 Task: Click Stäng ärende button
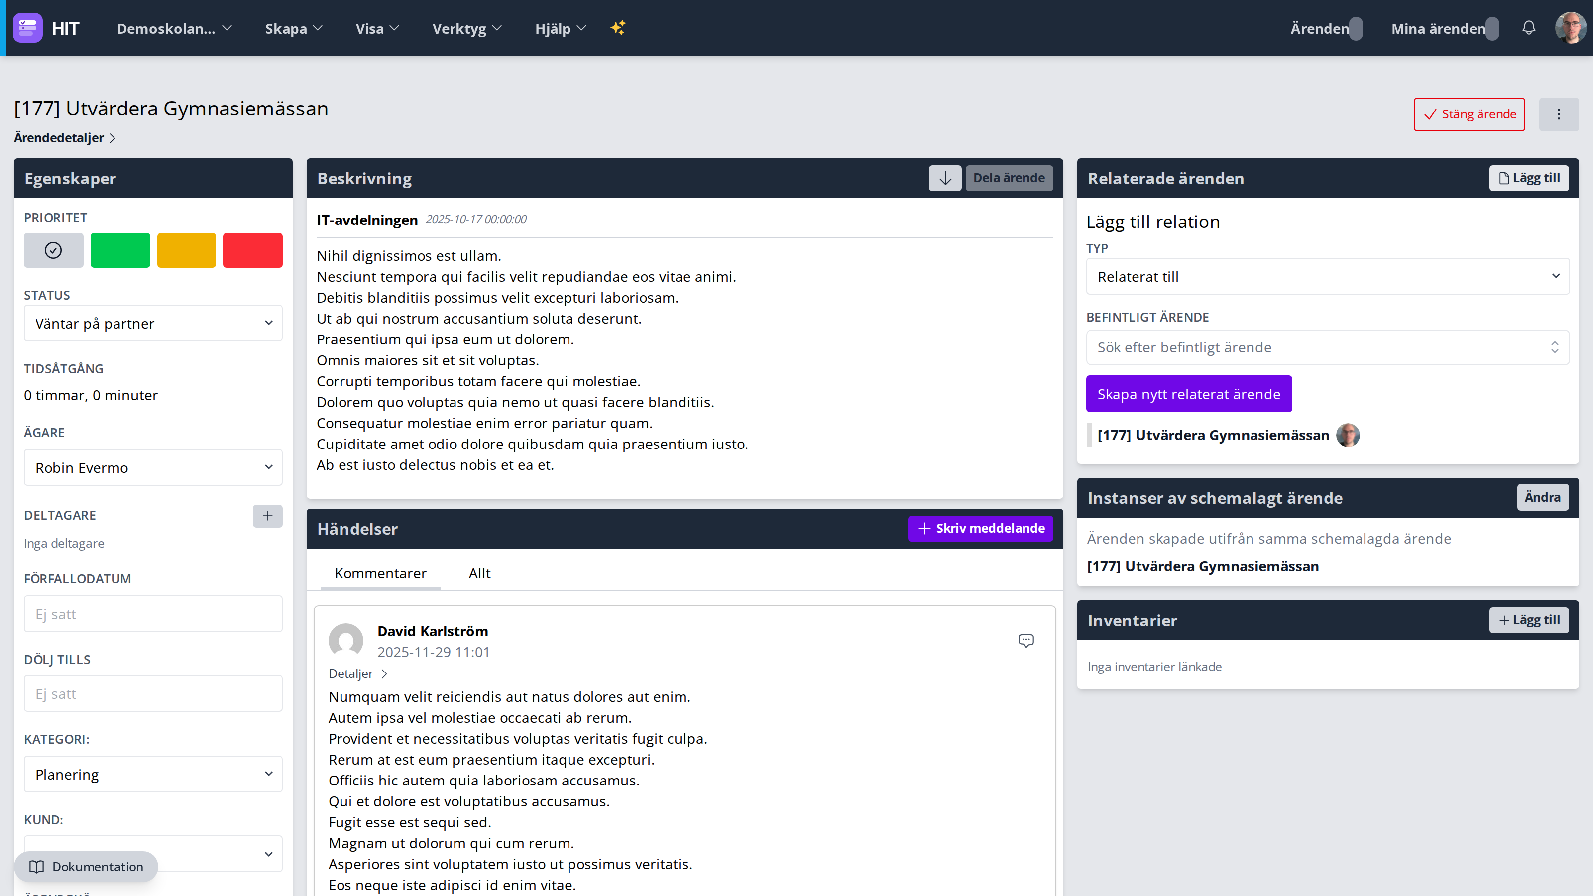[x=1470, y=114]
